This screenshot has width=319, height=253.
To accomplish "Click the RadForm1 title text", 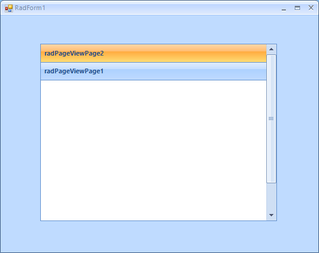I will pos(30,8).
